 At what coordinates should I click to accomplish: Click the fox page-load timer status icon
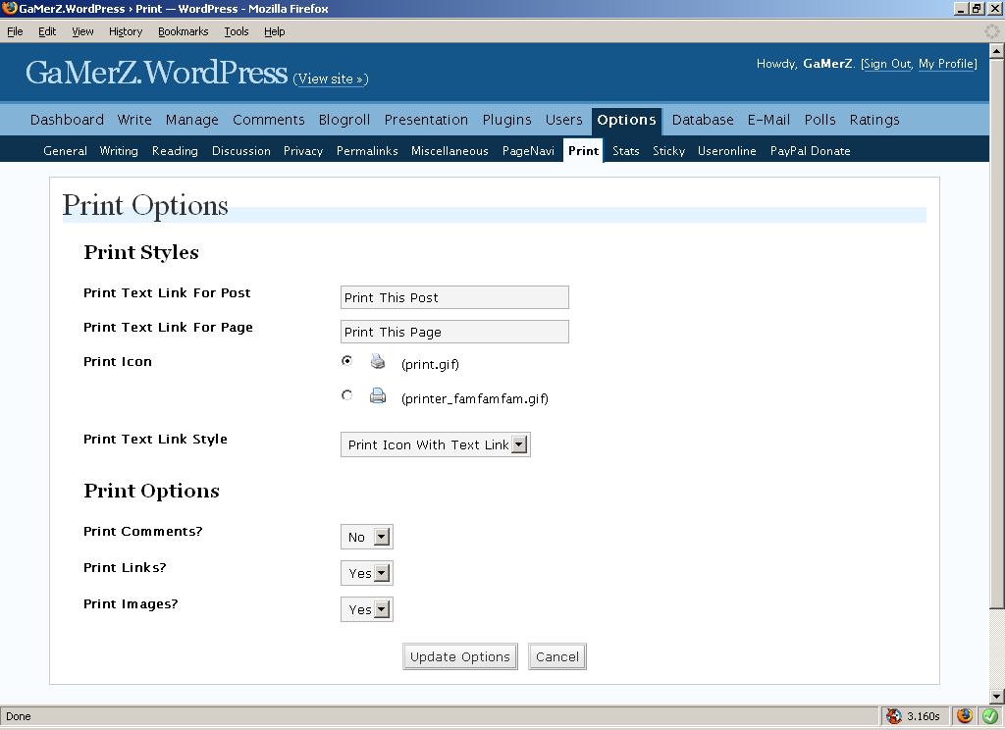pyautogui.click(x=893, y=716)
